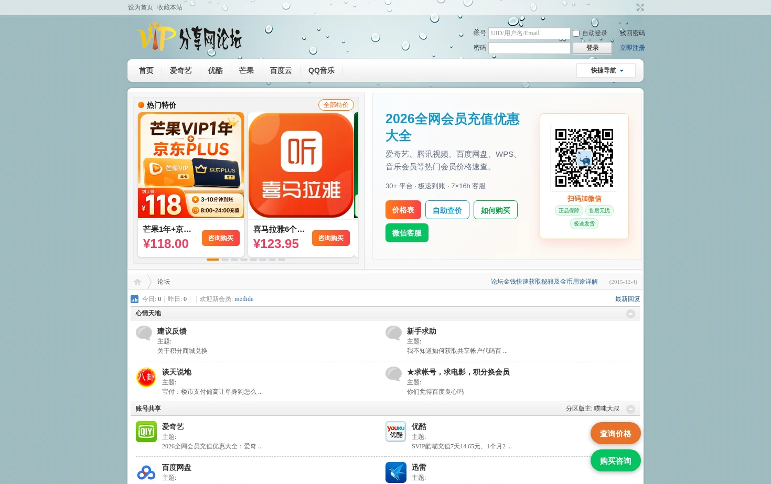Viewport: 771px width, 484px height.
Task: Open 优酷 in the navigation bar
Action: pos(215,70)
